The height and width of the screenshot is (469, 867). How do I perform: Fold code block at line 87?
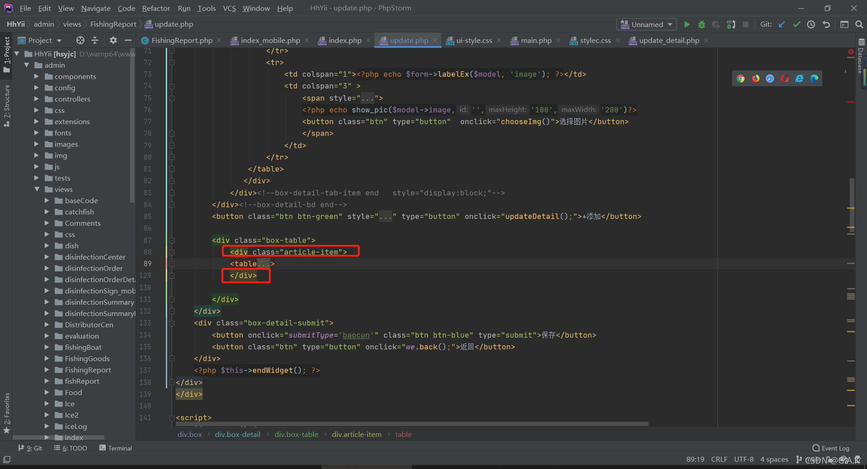(172, 240)
